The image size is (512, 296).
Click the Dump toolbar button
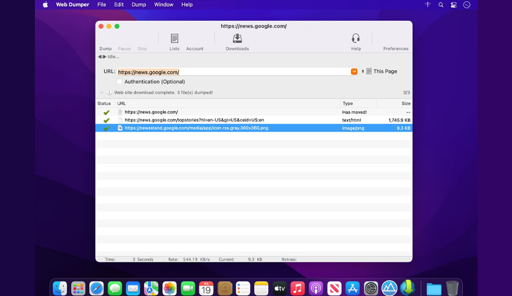[x=105, y=48]
